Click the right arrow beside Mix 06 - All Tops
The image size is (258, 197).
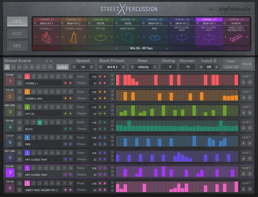coord(167,48)
